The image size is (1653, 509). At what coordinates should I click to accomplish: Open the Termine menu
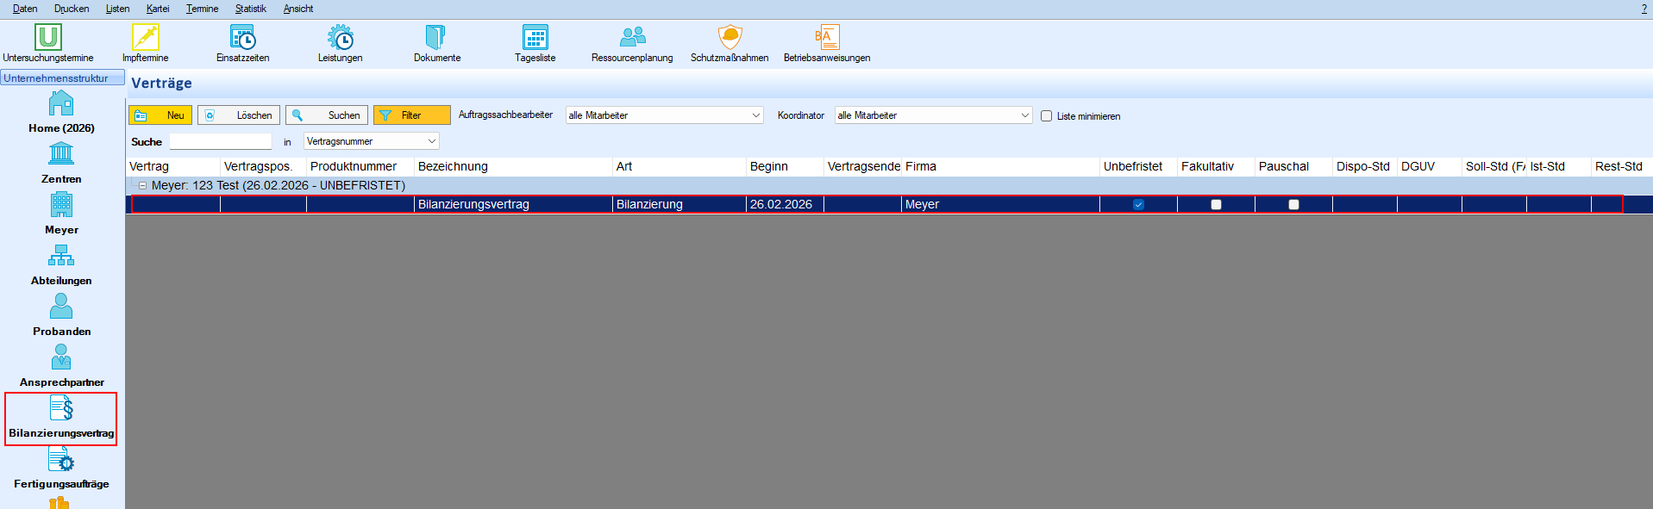click(202, 9)
